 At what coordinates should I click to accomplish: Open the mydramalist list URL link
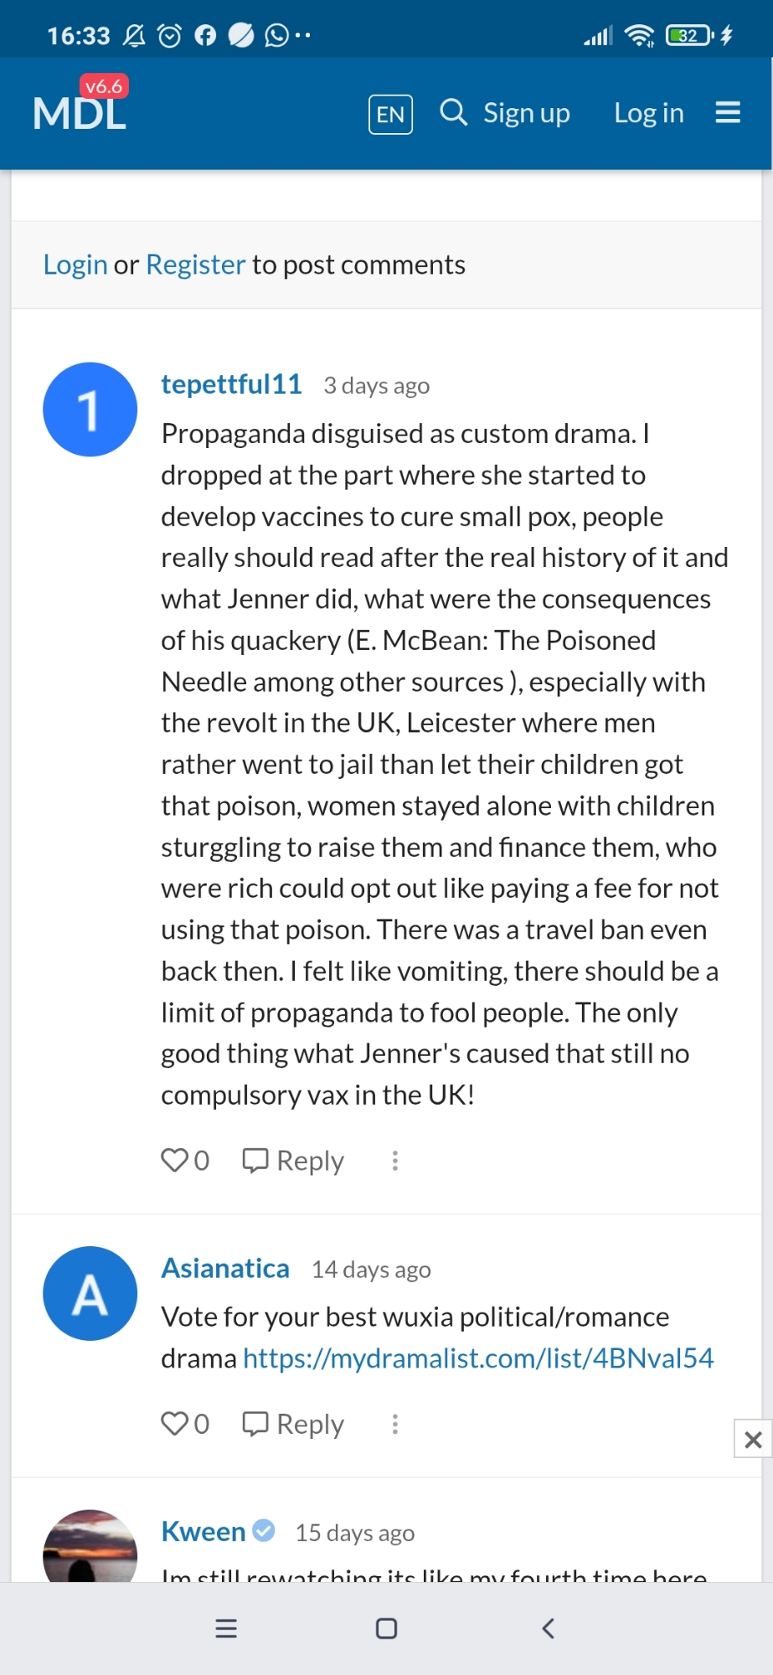tap(478, 1358)
